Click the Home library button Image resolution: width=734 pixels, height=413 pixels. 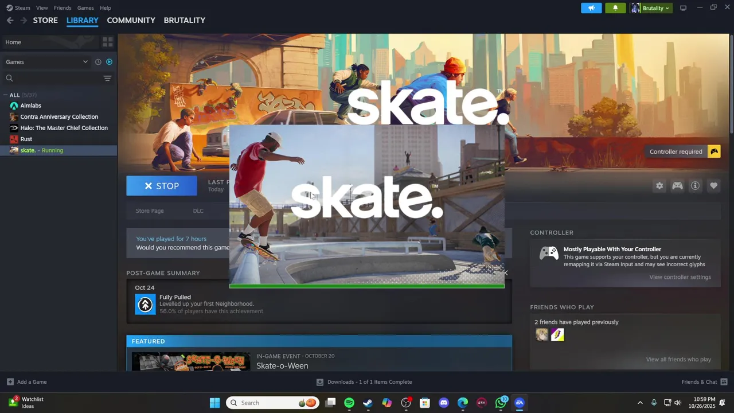point(50,42)
